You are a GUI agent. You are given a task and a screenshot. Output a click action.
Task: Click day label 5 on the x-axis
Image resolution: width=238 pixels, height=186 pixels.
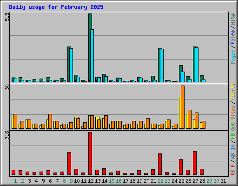pyautogui.click(x=43, y=181)
